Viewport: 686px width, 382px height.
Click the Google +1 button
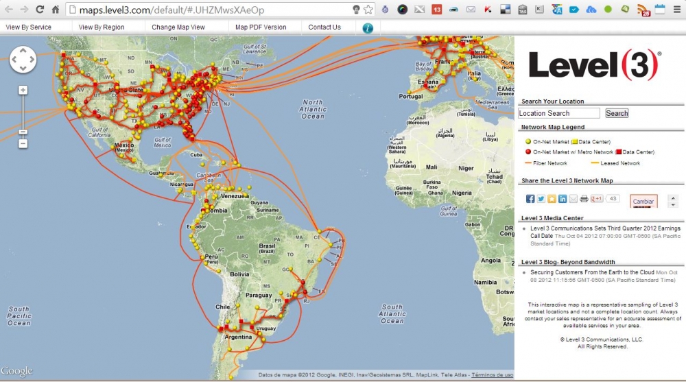596,199
